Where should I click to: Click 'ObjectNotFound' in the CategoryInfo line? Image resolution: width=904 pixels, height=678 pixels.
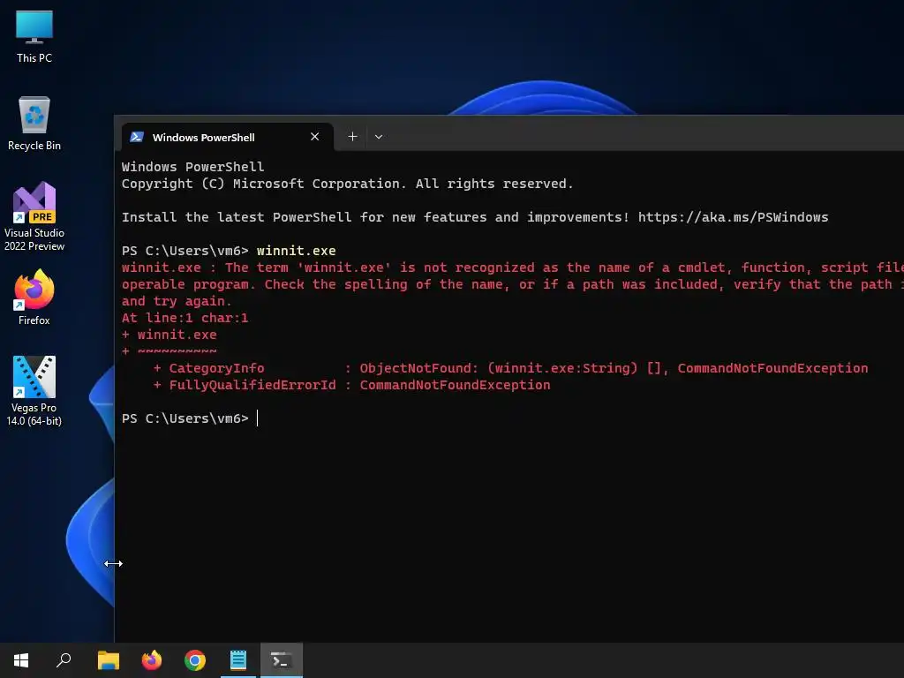coord(415,368)
